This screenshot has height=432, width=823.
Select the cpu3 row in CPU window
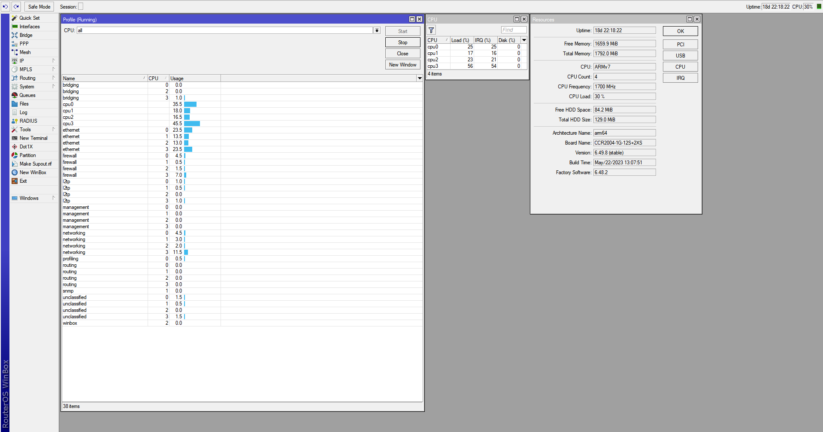(477, 66)
